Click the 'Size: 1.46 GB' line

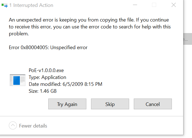42,91
